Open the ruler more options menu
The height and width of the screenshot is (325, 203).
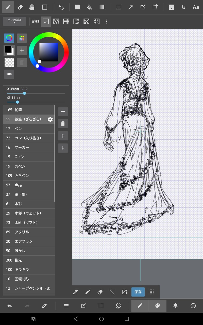(x=107, y=22)
